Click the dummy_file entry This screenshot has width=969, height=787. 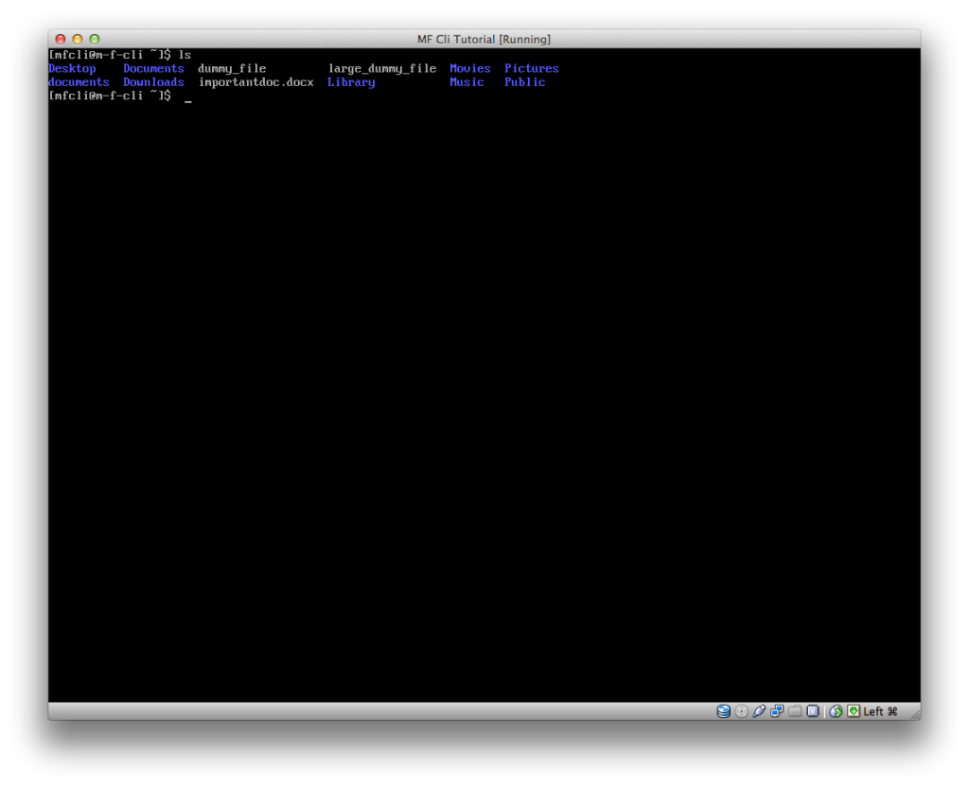[232, 68]
